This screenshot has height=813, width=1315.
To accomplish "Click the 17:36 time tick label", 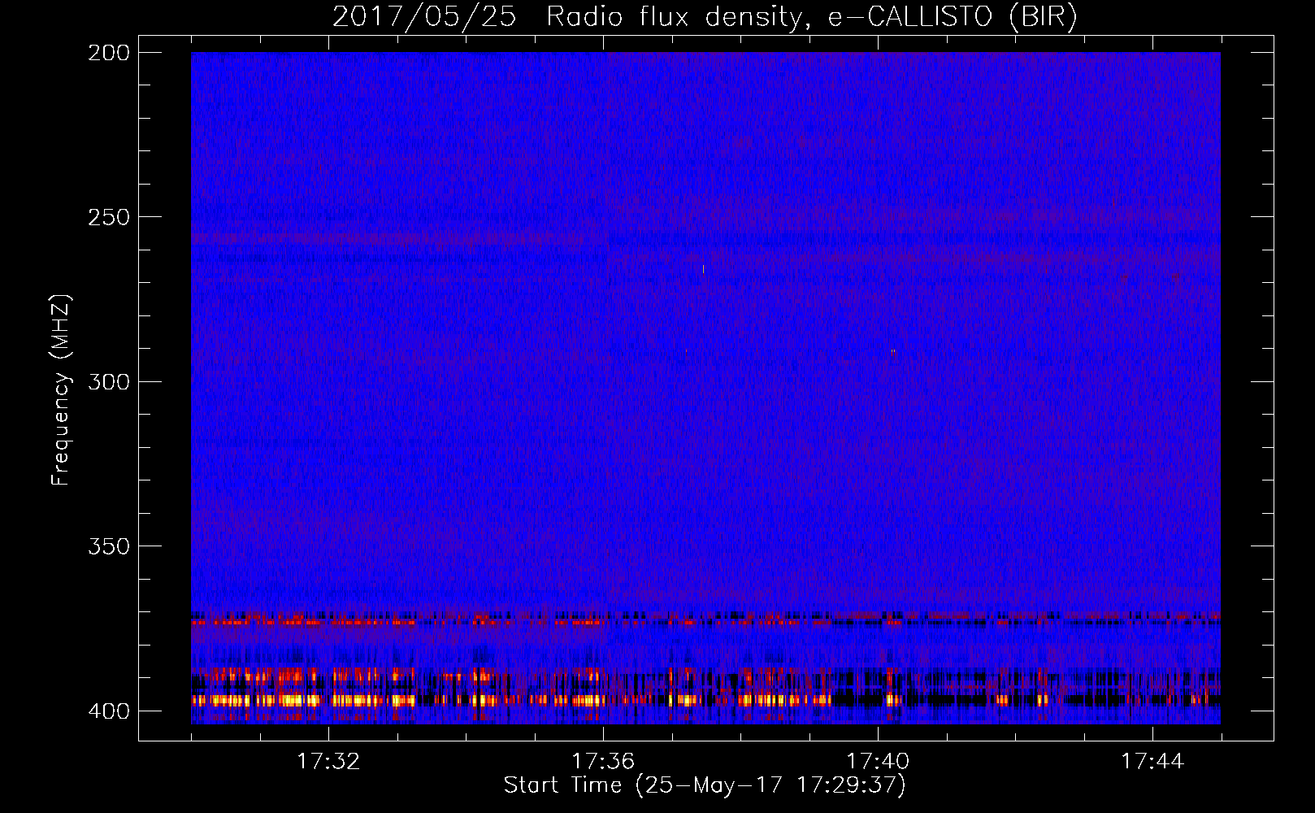I will click(603, 761).
